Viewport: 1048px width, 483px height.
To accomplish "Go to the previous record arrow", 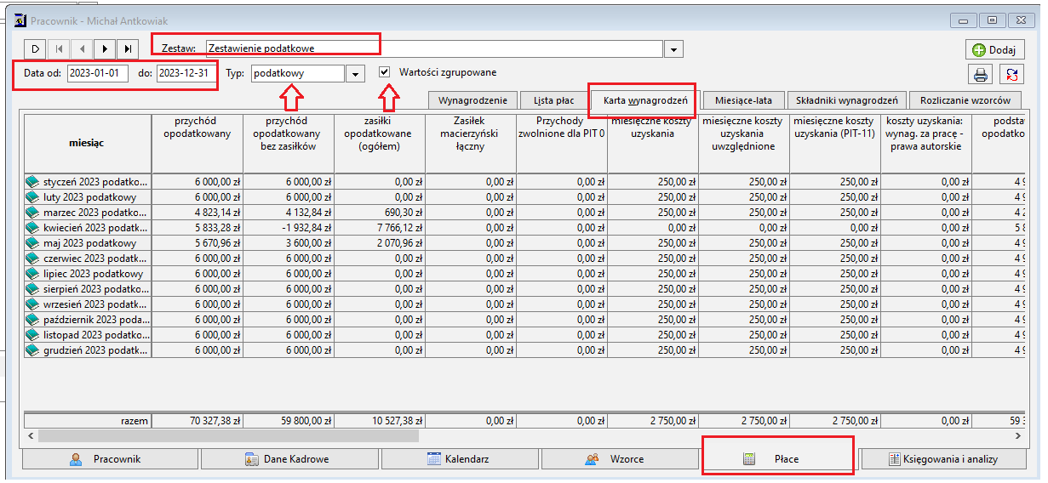I will pyautogui.click(x=82, y=49).
